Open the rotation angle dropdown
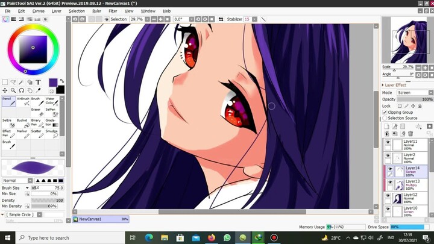 click(x=192, y=19)
